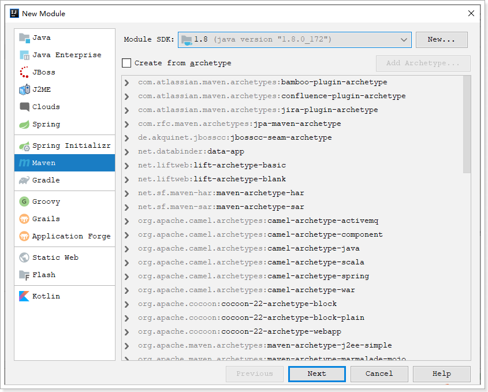Select the Kotlin logo icon
Image resolution: width=488 pixels, height=392 pixels.
pos(24,296)
